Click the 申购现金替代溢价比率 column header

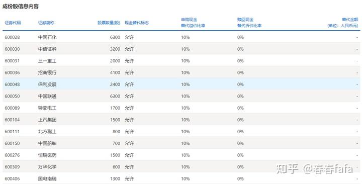(x=193, y=23)
